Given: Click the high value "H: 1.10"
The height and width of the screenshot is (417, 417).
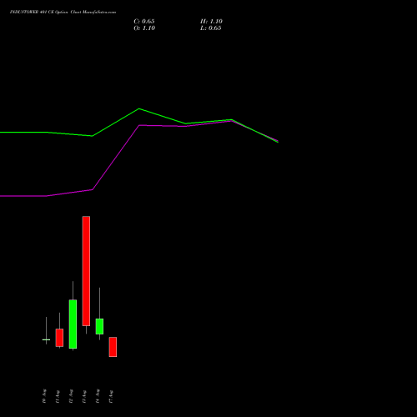Looking at the screenshot, I should [211, 22].
